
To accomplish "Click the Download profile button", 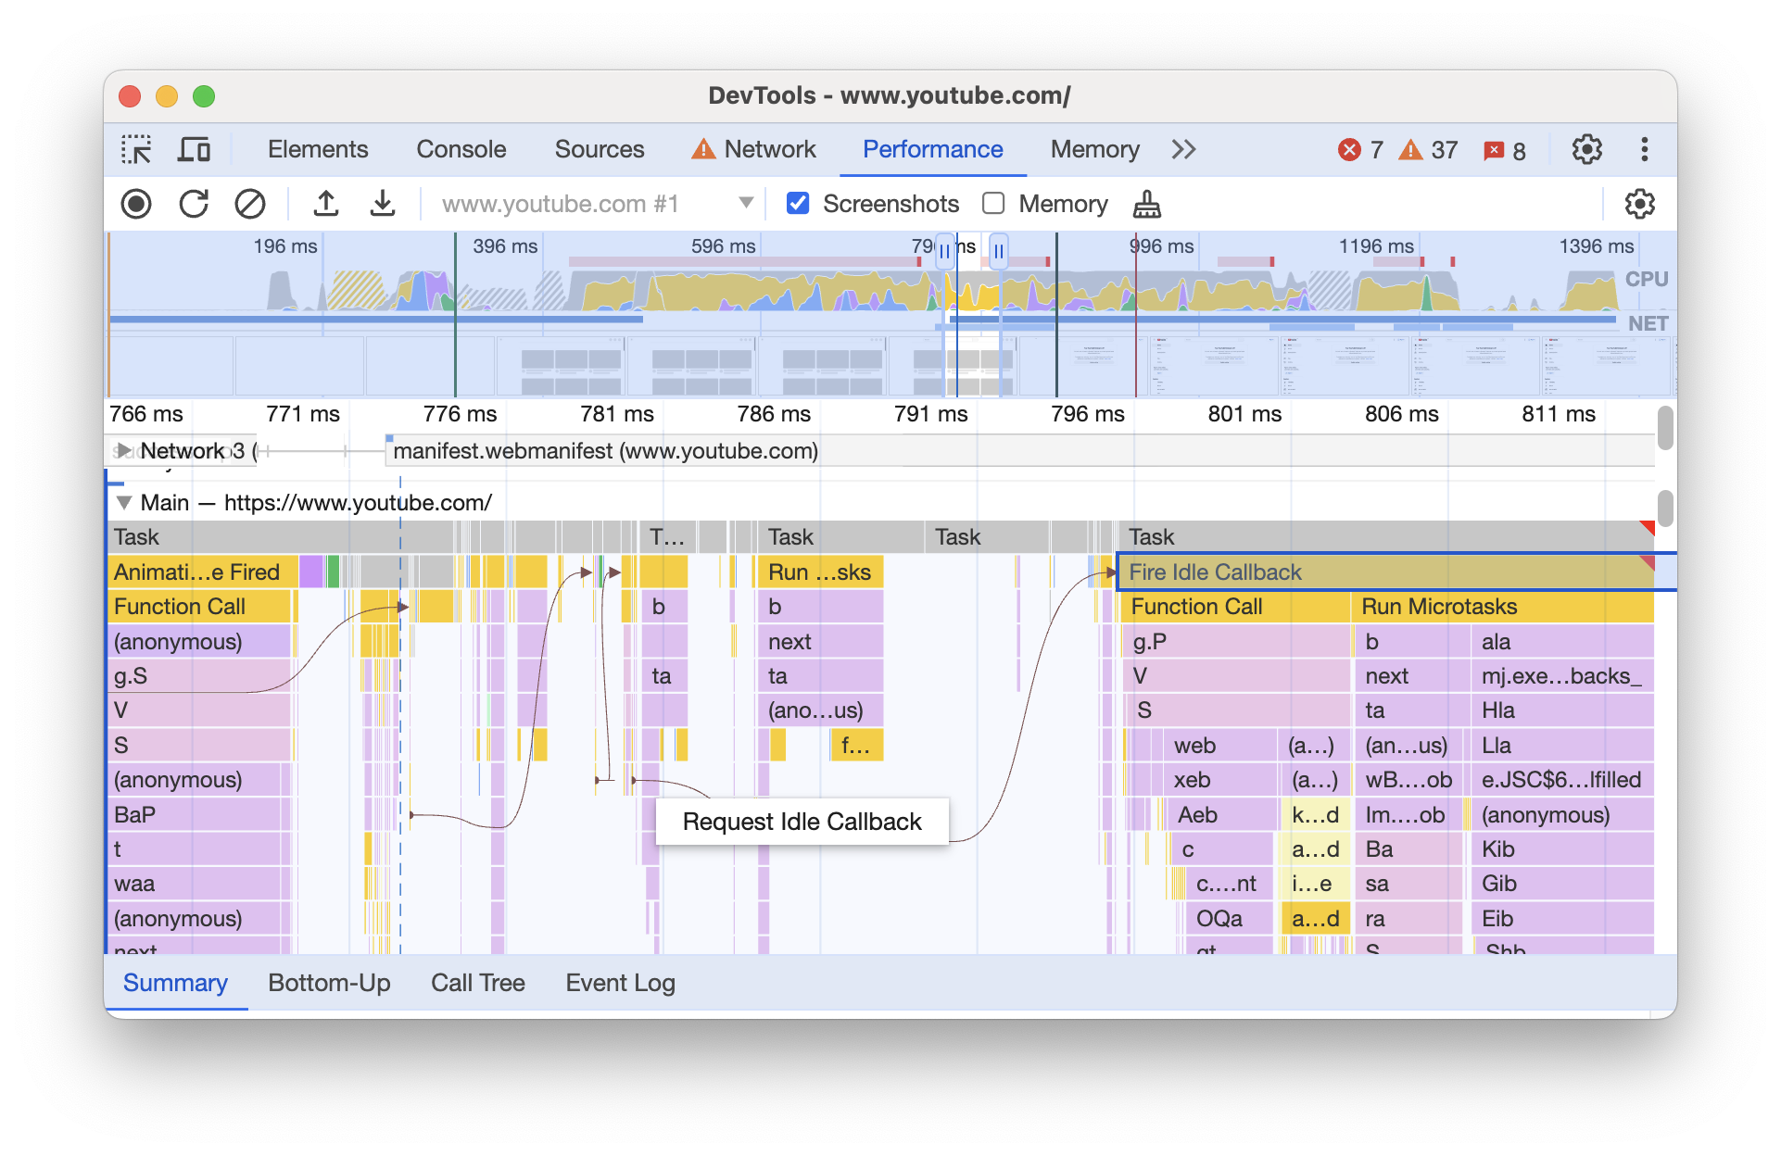I will 383,203.
